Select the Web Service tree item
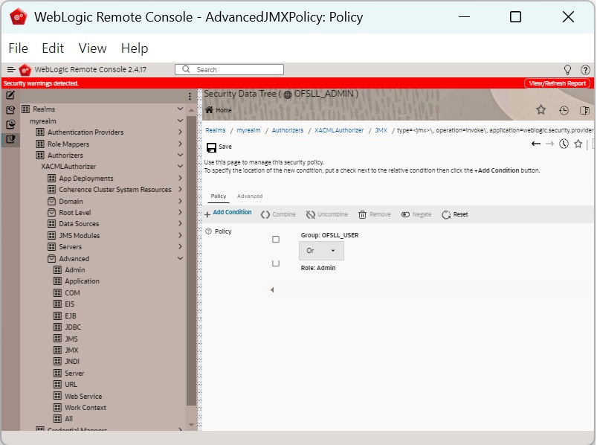The width and height of the screenshot is (597, 445). coord(83,396)
